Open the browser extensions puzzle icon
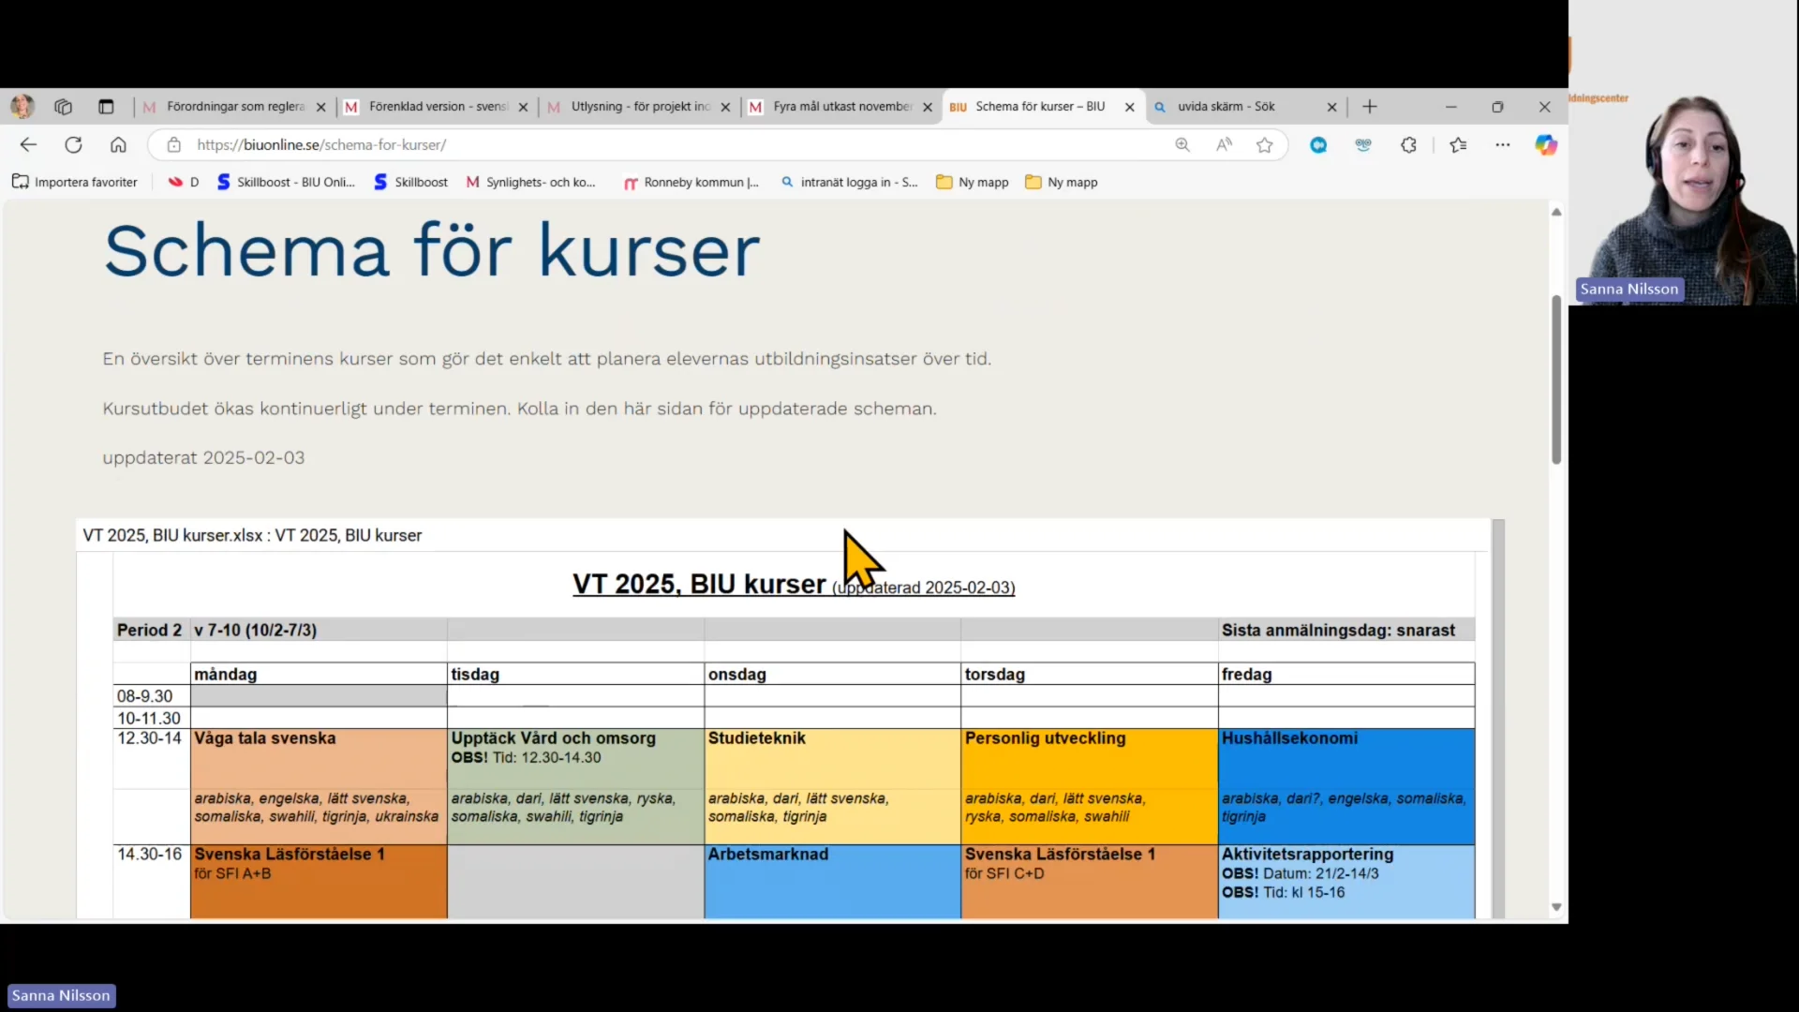Screen dimensions: 1799x1012 [1408, 144]
